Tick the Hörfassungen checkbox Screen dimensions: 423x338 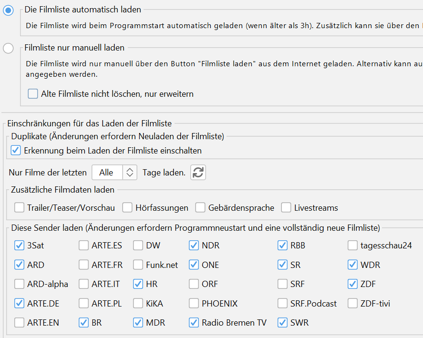[127, 208]
